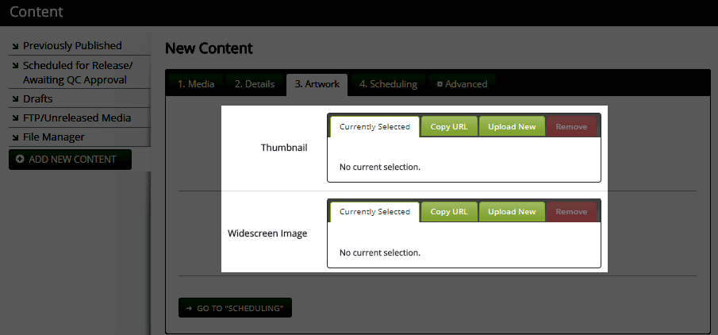Click Remove for Thumbnail
718x335 pixels.
point(571,126)
